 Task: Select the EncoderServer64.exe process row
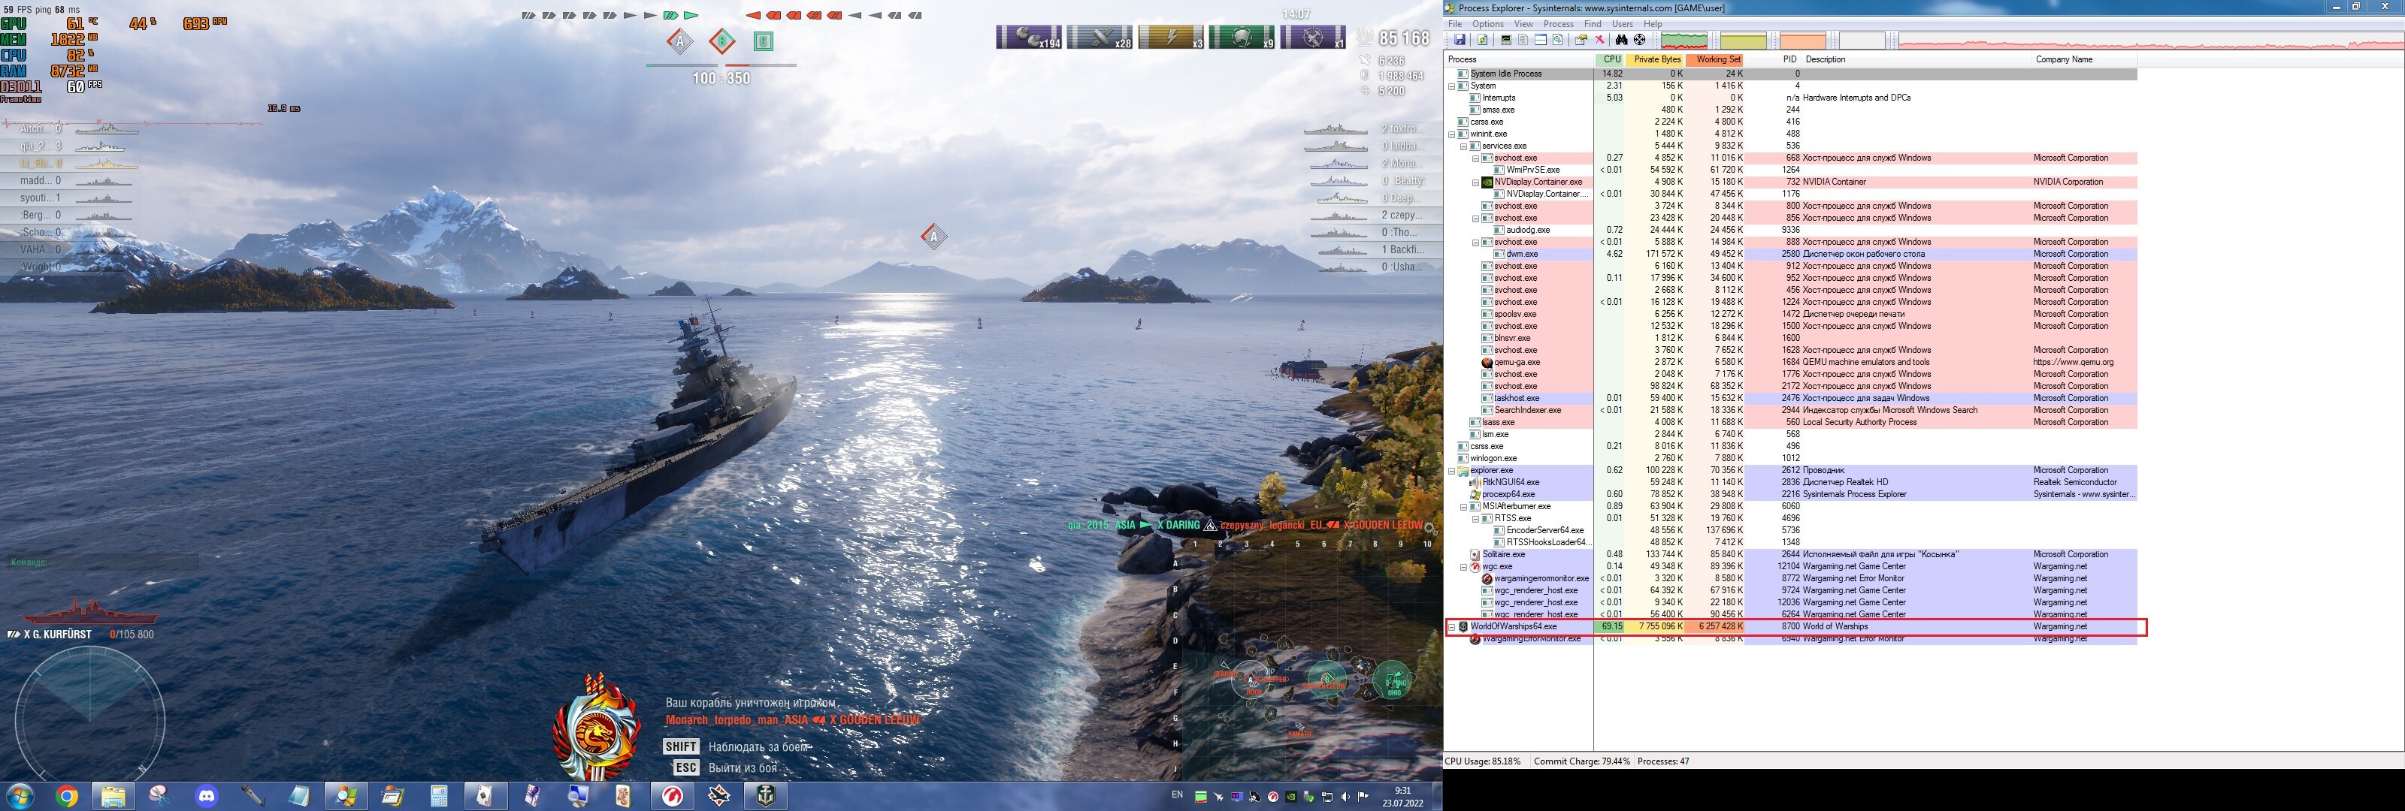click(1791, 530)
